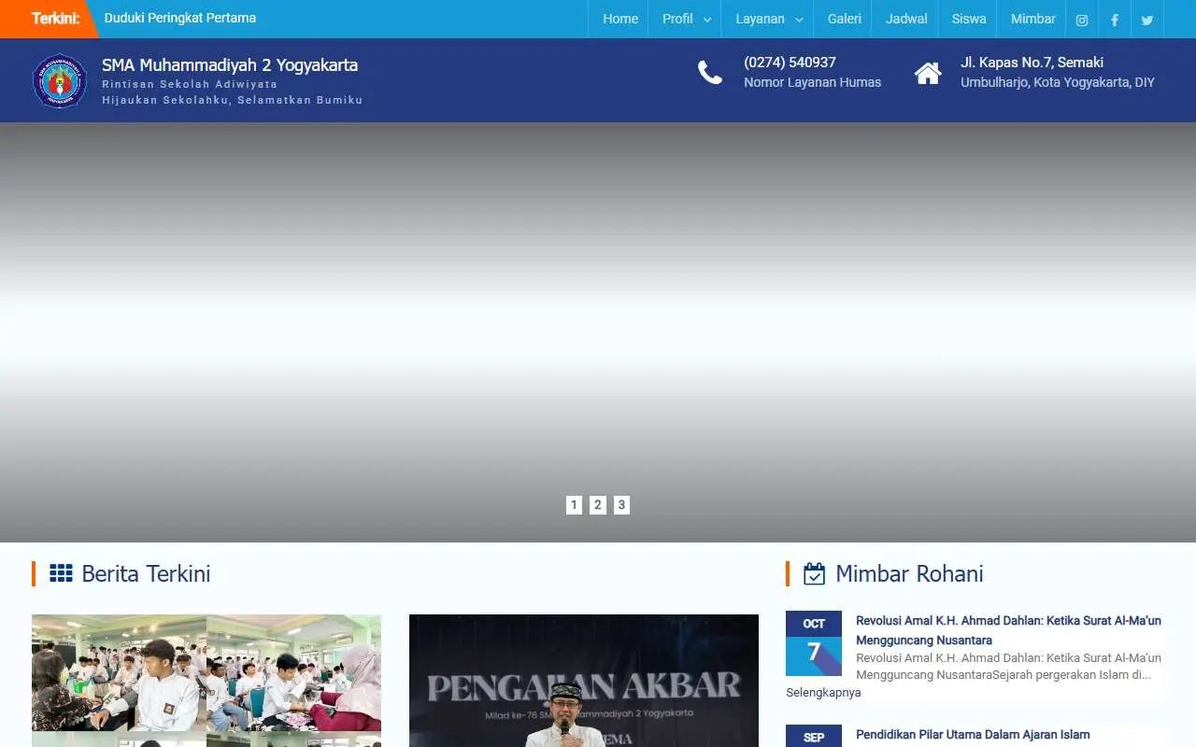Switch to slide 2 in carousel

pyautogui.click(x=598, y=505)
